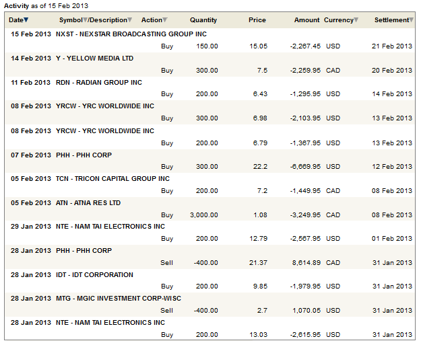
Task: Click the Amount column header
Action: pos(306,20)
